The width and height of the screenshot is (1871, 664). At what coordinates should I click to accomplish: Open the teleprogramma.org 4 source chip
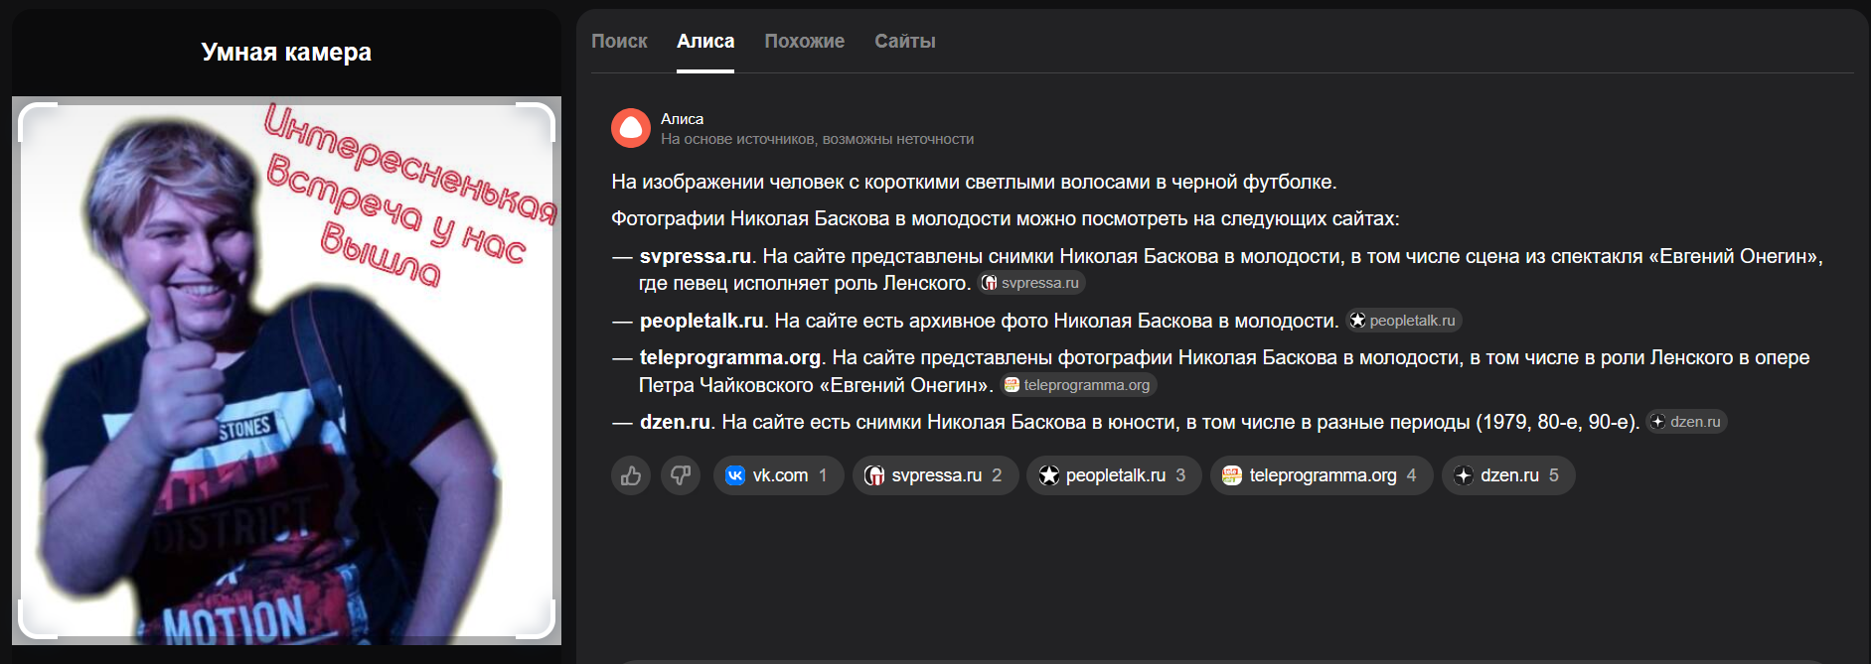[1322, 475]
